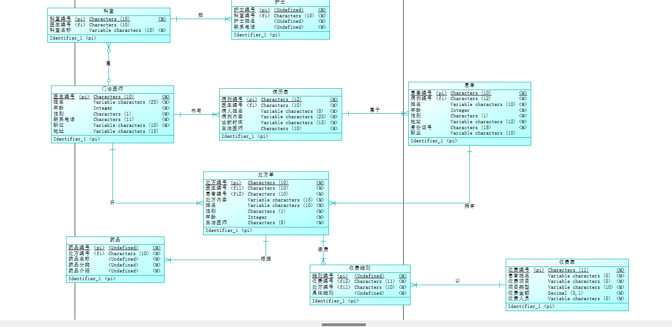672x327 pixels.
Task: Select the 门诊医师 entity title
Action: coord(112,89)
